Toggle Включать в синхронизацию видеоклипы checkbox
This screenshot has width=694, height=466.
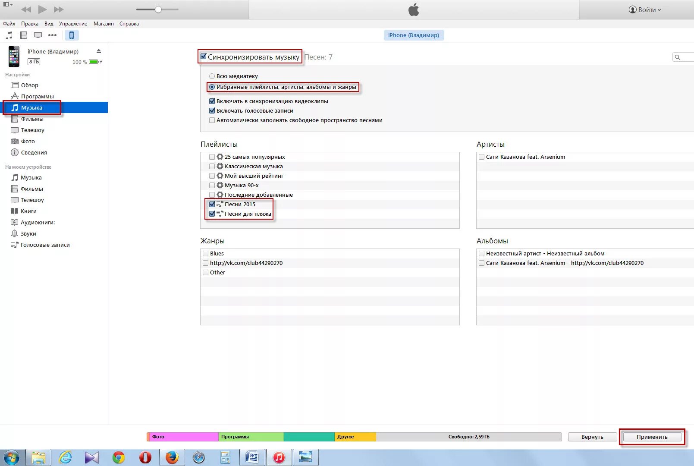coord(212,101)
